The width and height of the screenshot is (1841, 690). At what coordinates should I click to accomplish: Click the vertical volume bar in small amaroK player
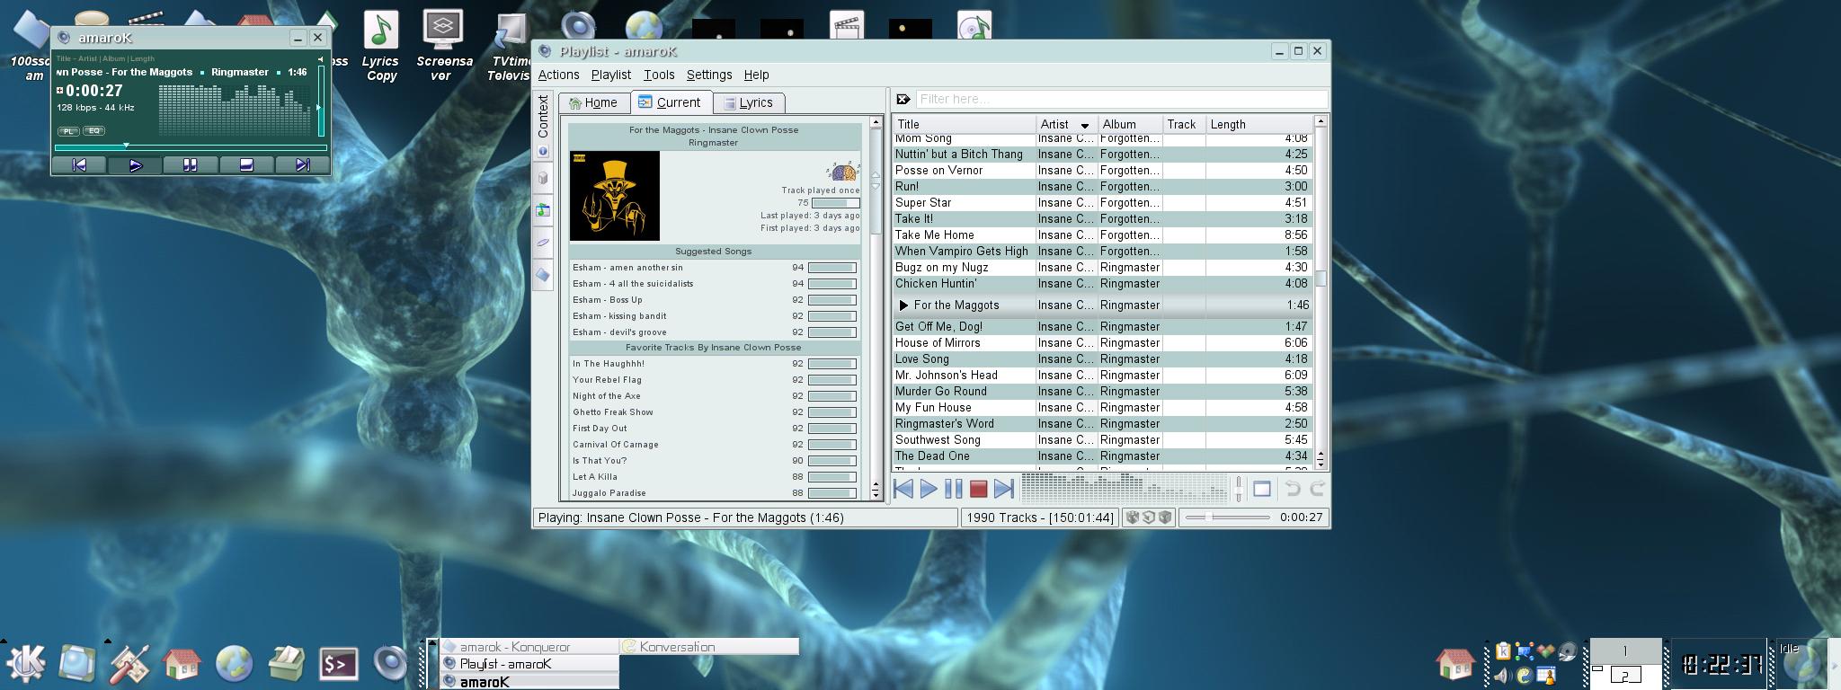click(321, 100)
